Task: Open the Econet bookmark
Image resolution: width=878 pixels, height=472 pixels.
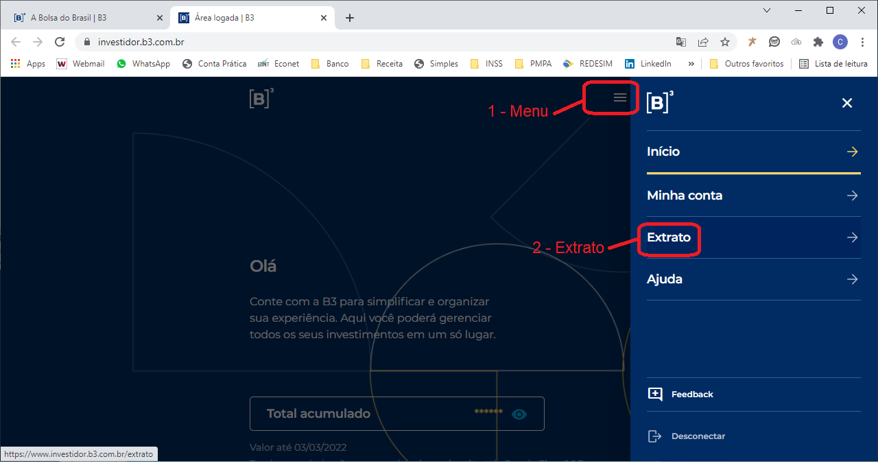Action: pos(278,64)
